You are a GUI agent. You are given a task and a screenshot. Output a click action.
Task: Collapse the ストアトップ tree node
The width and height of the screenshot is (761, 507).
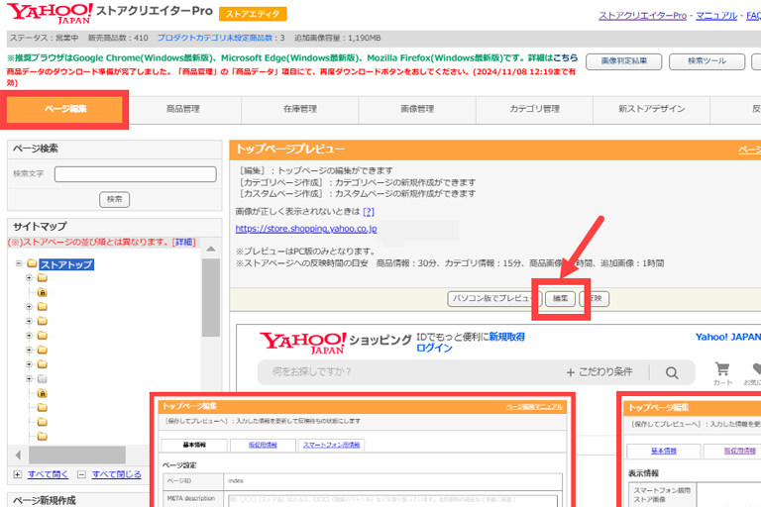(x=19, y=263)
